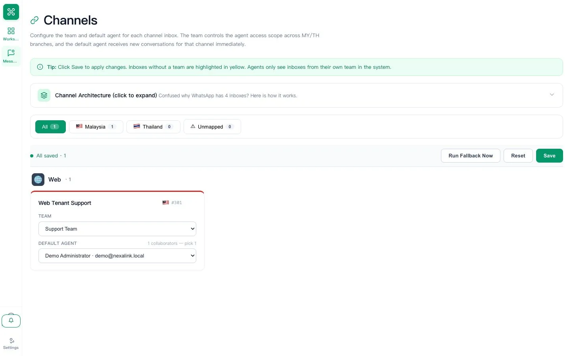
Task: Show Unmapped channels
Action: tap(212, 127)
